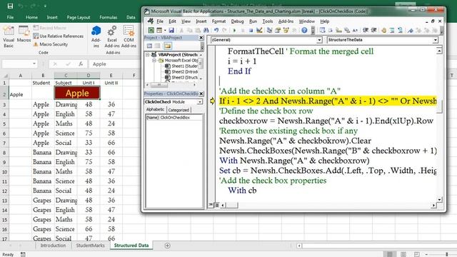Open the Debug menu in VBA editor

[x=237, y=21]
